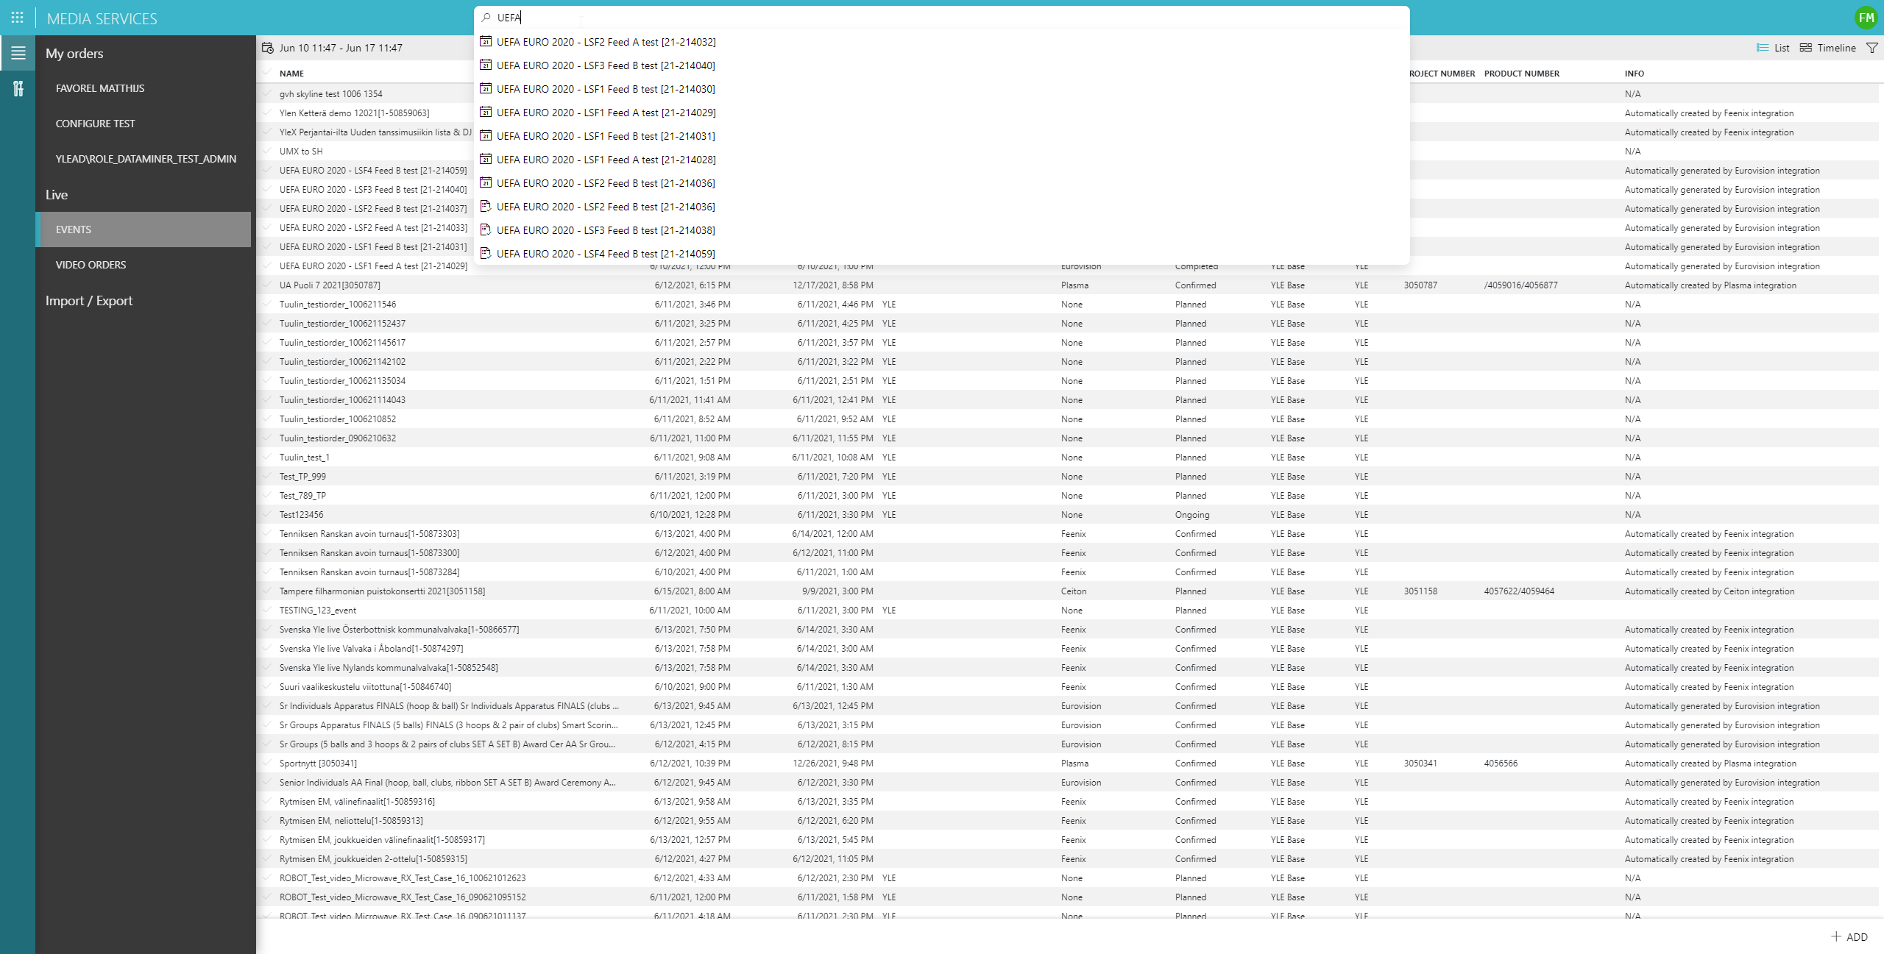Screen dimensions: 1884x954
Task: Click the calendar clock icon beside date range
Action: click(268, 48)
